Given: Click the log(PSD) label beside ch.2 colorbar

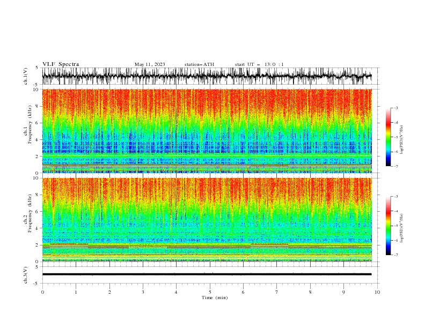Looking at the screenshot, I should 401,228.
